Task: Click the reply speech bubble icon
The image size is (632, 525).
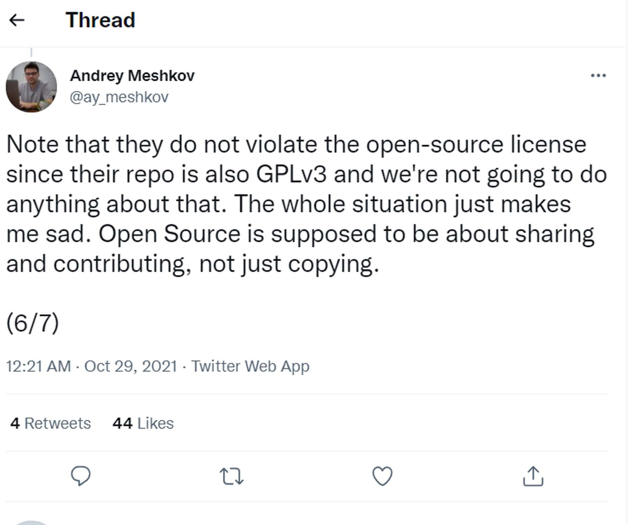Action: 81,476
